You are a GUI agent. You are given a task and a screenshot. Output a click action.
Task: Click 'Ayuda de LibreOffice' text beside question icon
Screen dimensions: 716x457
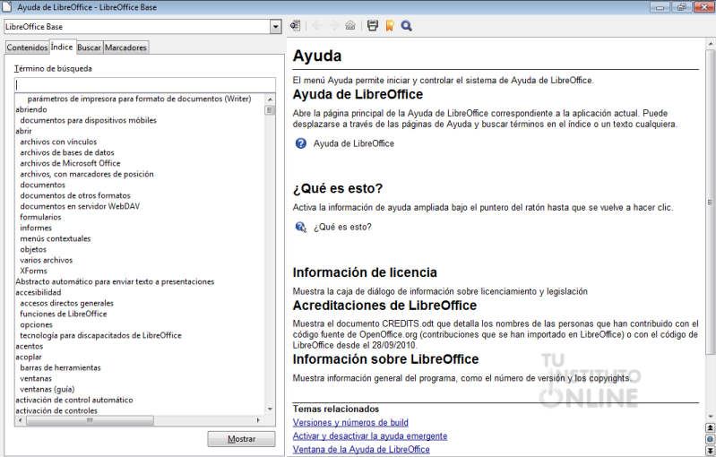tap(354, 143)
